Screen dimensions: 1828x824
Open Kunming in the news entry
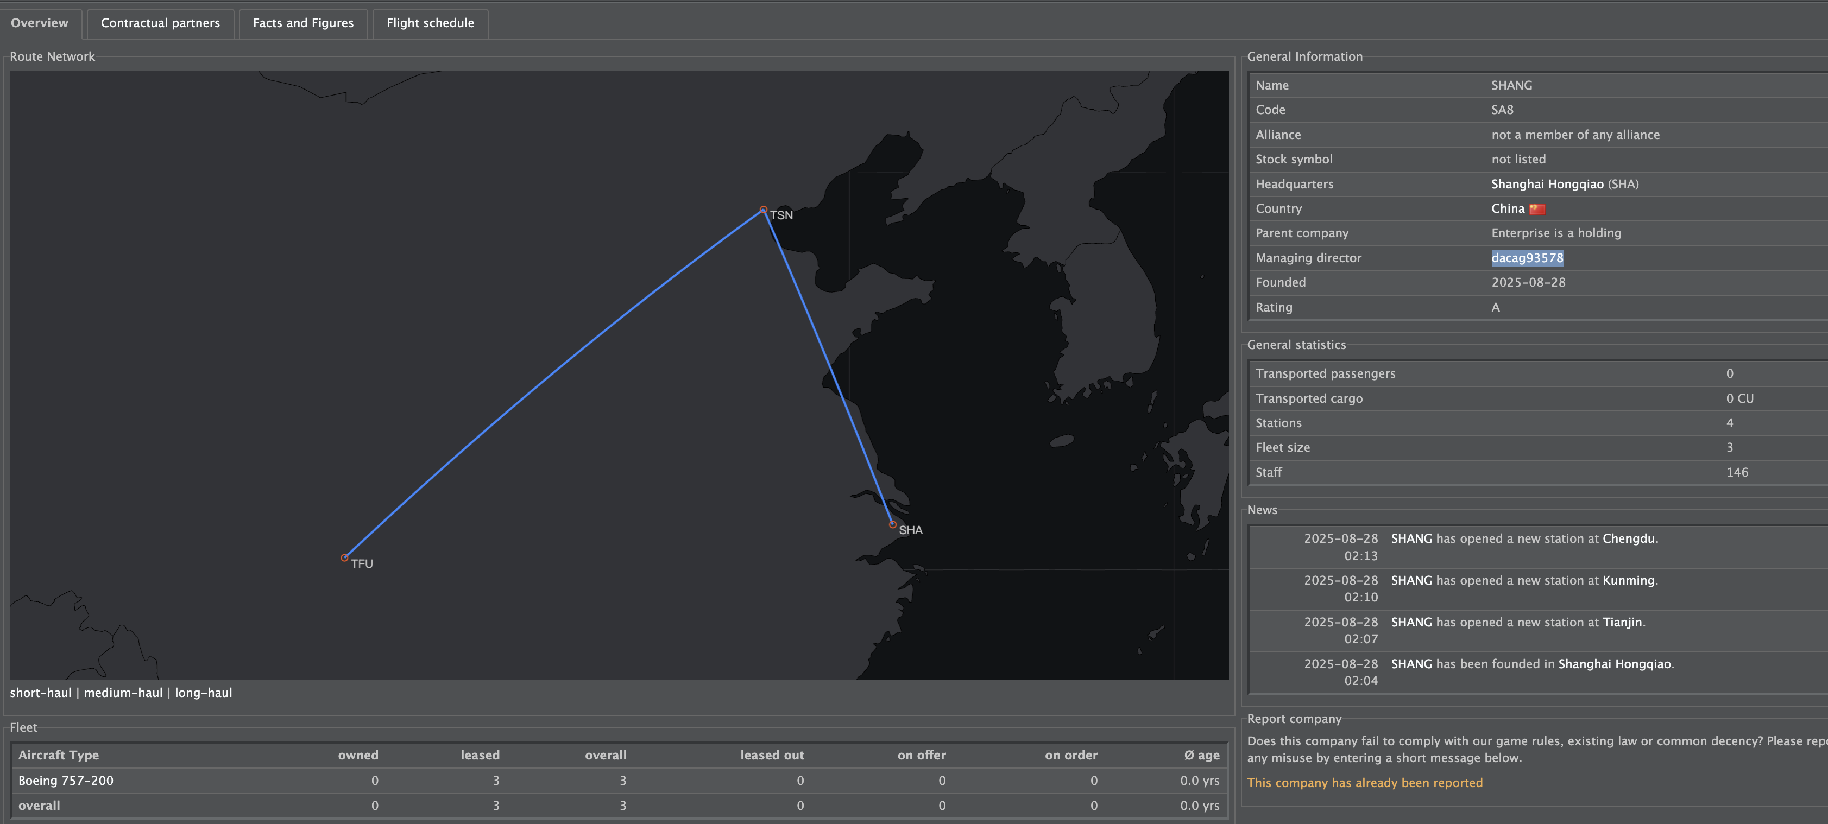pos(1628,581)
